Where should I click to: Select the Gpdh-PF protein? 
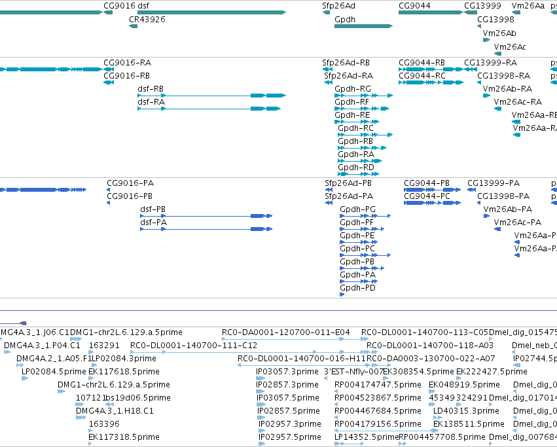(x=362, y=229)
